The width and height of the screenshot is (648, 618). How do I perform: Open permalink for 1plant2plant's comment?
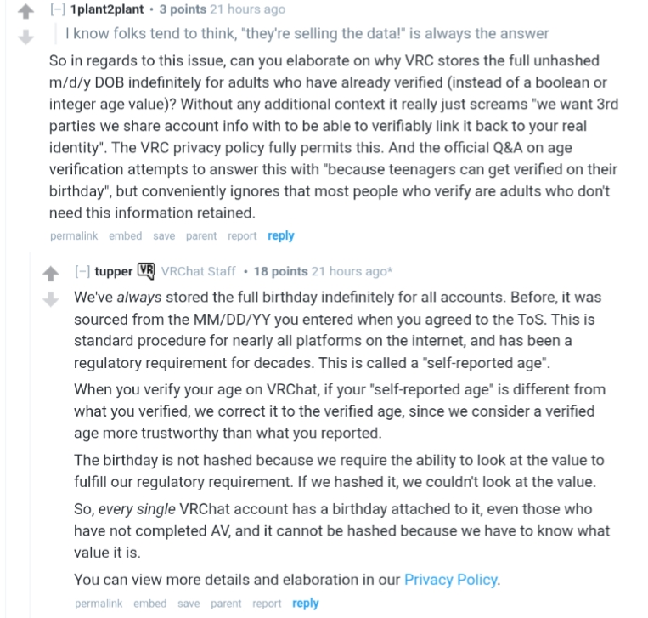[x=73, y=235]
